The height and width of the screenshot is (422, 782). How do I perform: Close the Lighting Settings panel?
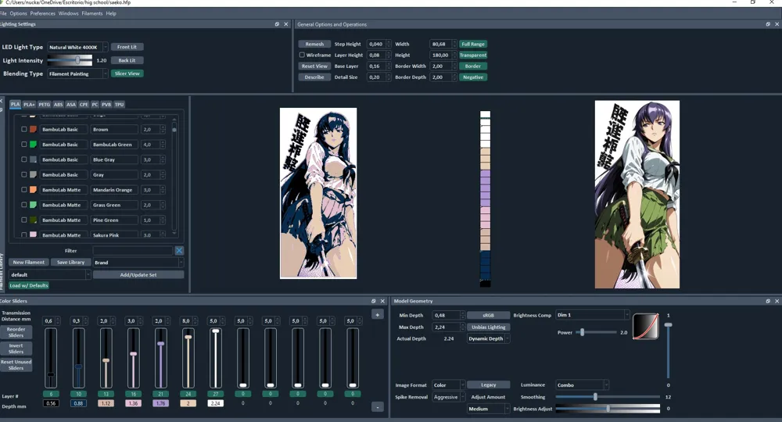285,24
